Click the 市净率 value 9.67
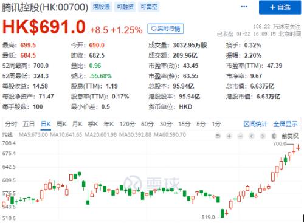This screenshot has height=223, width=304. [256, 76]
